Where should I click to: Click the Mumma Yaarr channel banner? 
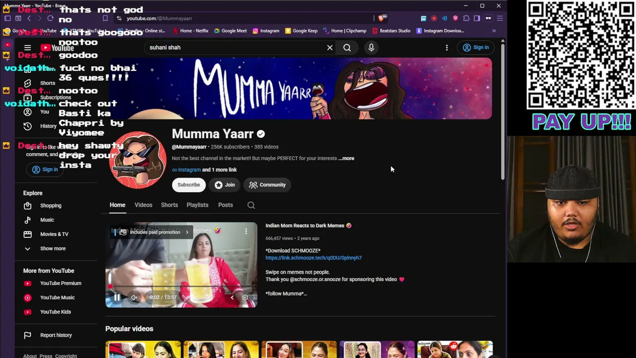[301, 89]
